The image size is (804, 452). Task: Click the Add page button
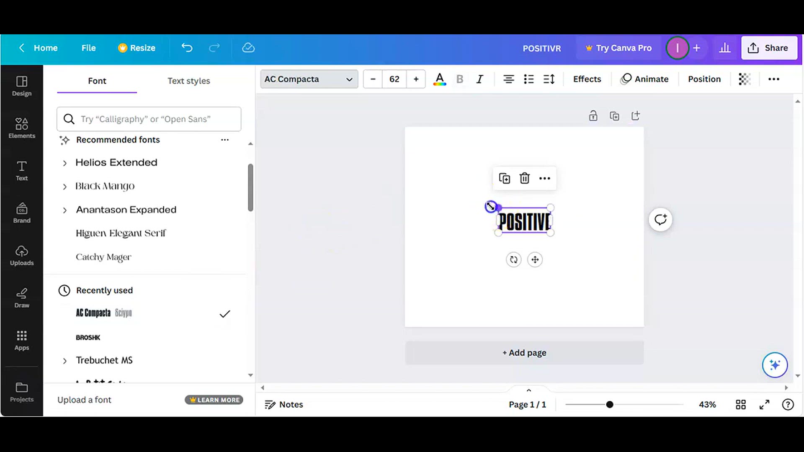pyautogui.click(x=524, y=353)
